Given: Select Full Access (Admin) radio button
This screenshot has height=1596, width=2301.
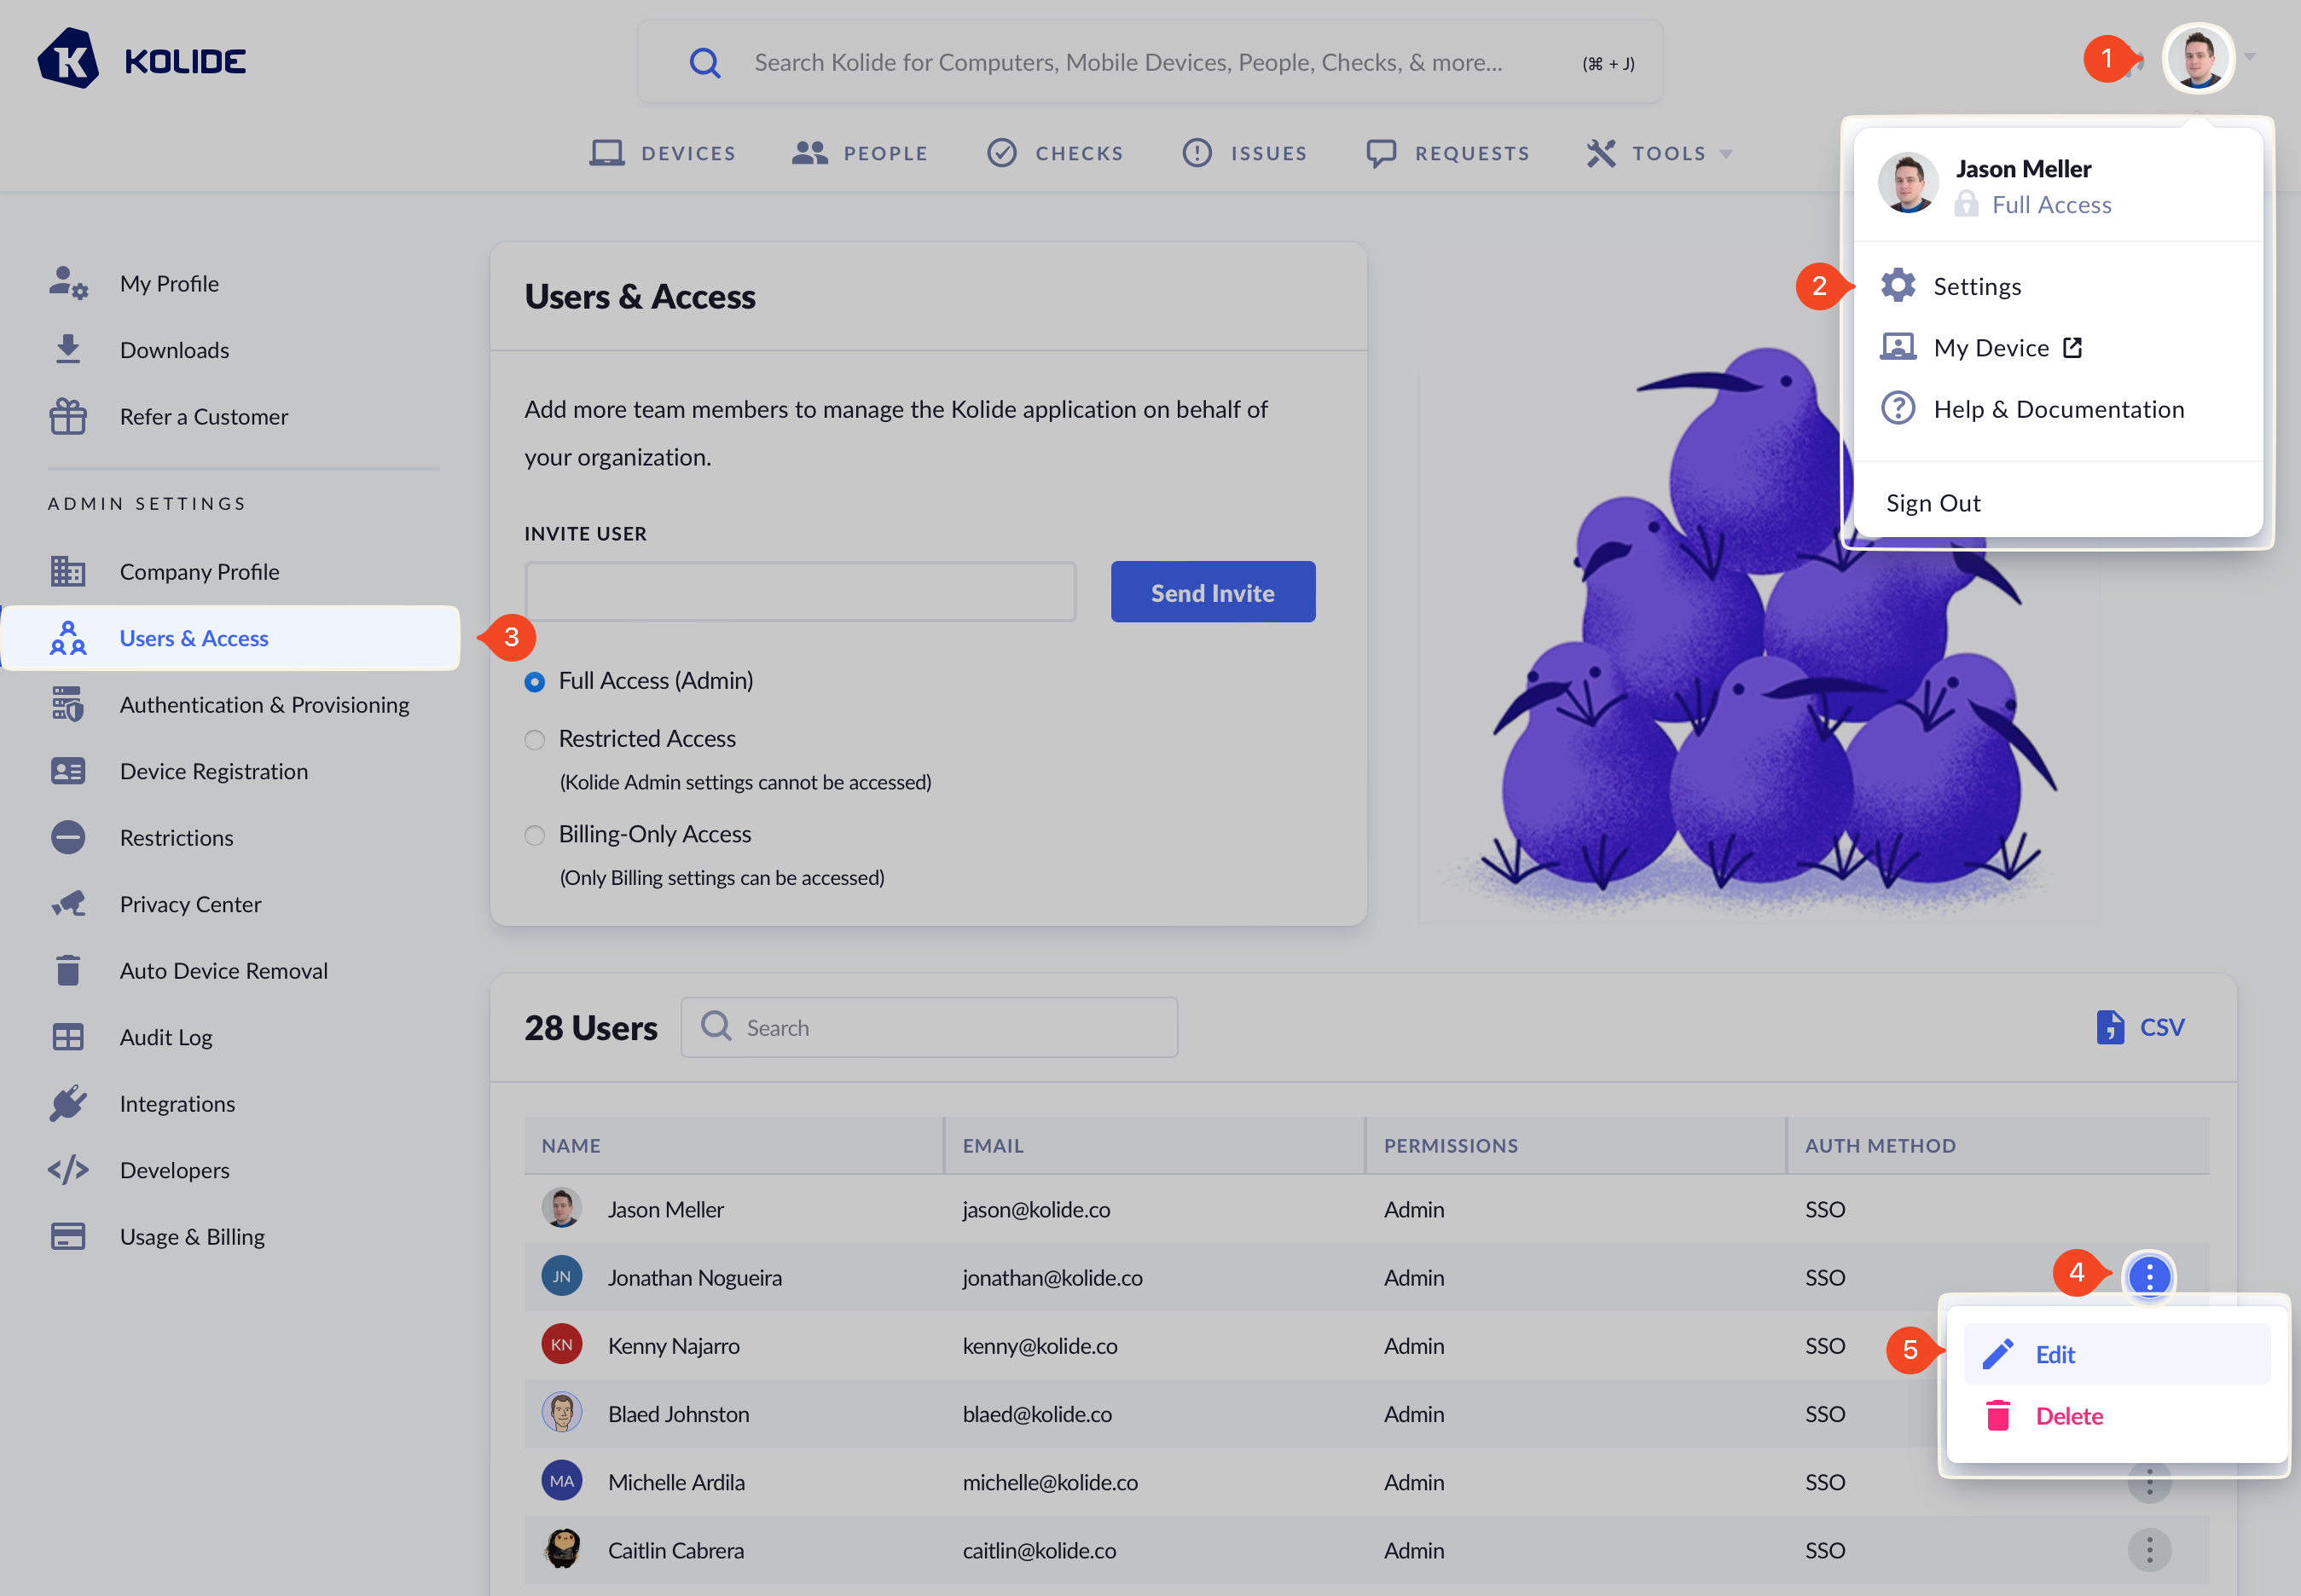Looking at the screenshot, I should (536, 682).
